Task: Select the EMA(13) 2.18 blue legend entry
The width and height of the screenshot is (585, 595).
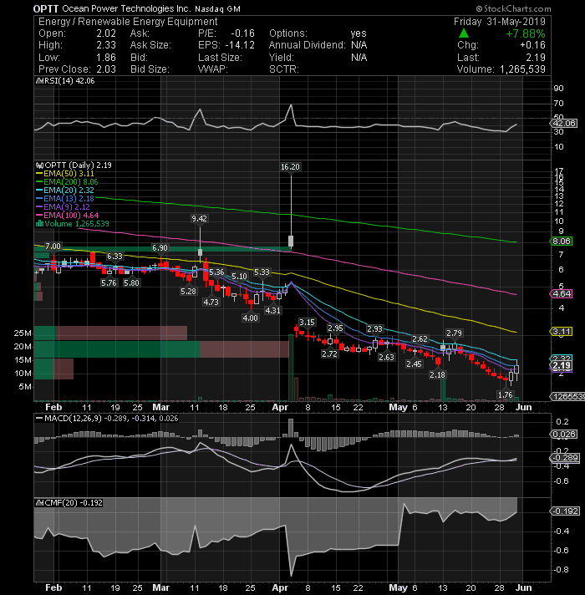Action: coord(65,198)
